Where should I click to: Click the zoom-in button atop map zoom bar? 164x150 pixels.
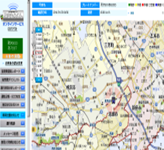(39, 30)
